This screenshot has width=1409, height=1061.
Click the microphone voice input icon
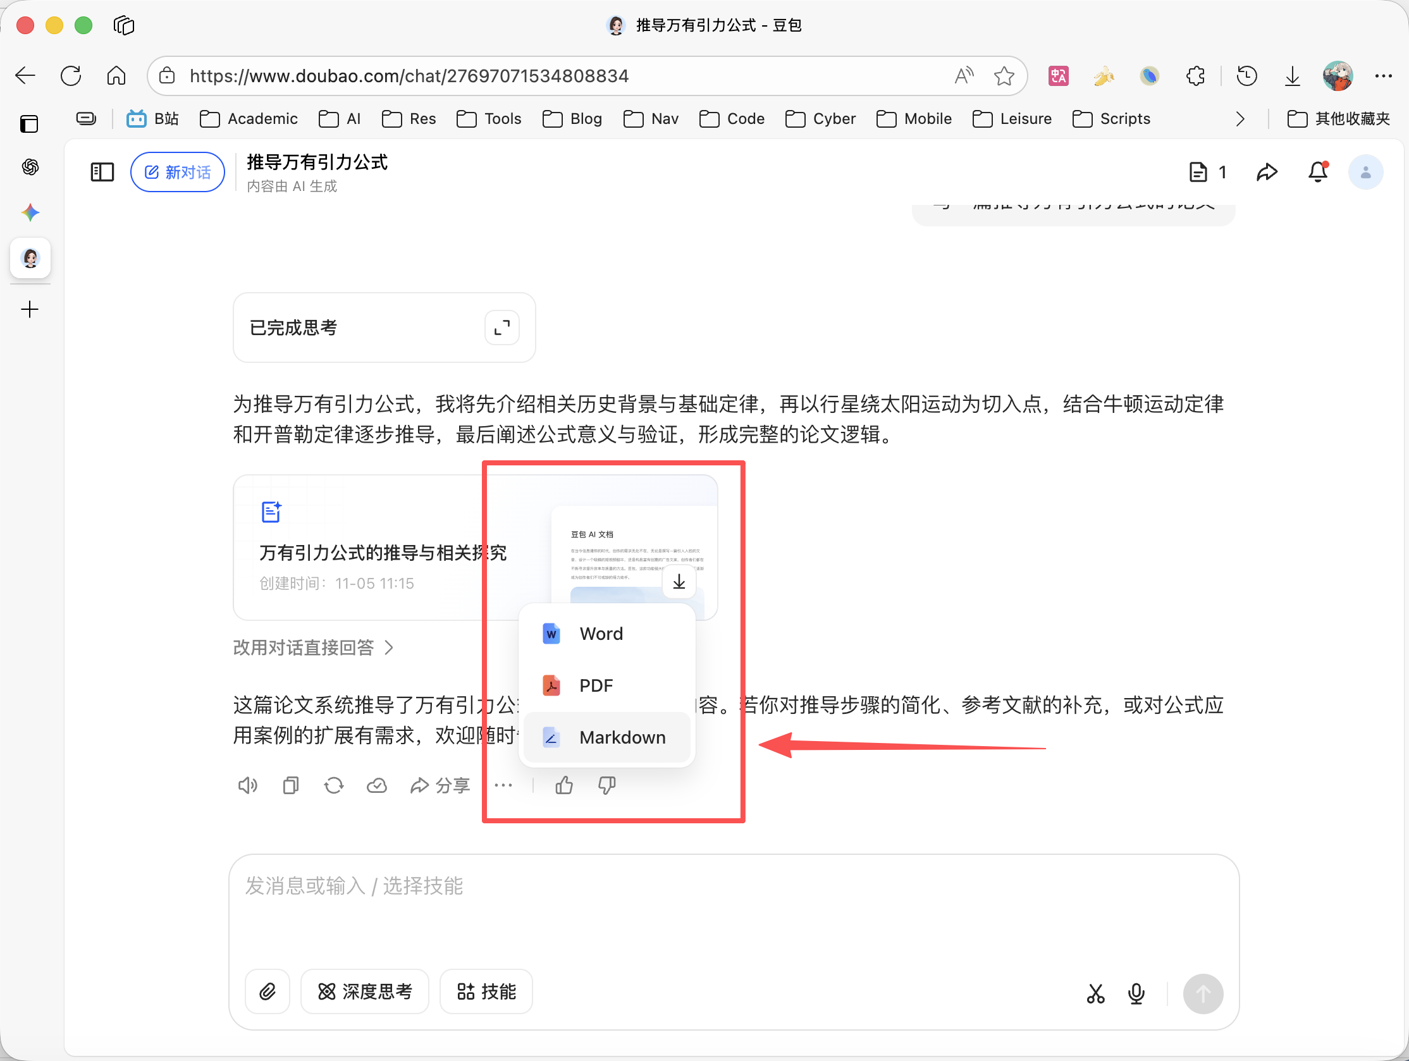click(x=1136, y=993)
